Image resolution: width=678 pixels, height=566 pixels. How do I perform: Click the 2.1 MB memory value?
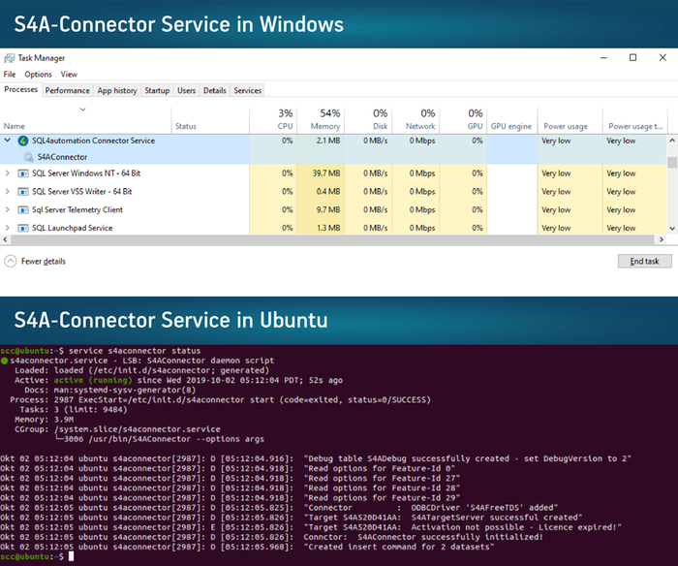coord(328,141)
